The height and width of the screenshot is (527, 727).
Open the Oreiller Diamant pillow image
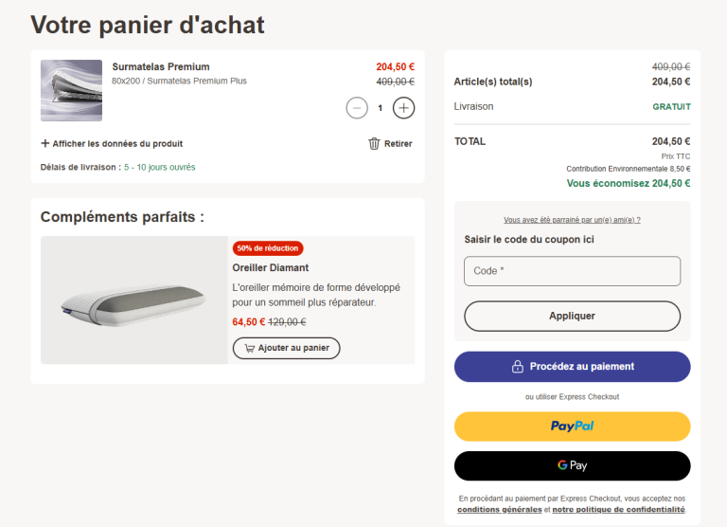[133, 300]
